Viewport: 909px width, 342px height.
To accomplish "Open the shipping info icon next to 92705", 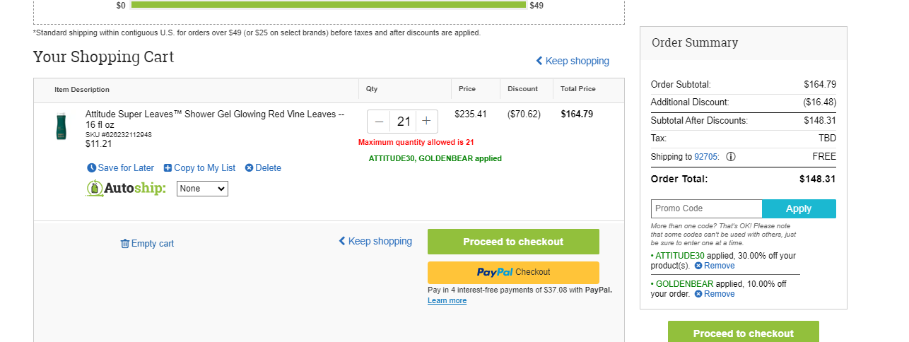I will click(731, 157).
